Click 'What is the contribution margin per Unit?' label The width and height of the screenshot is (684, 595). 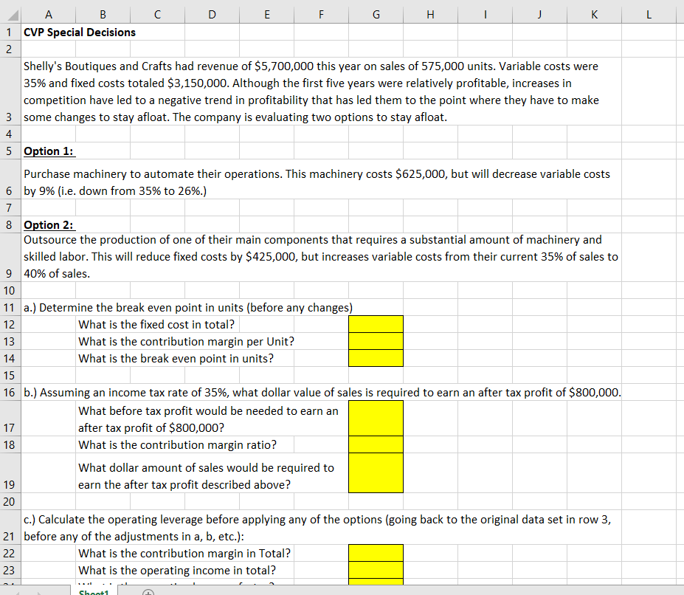186,341
